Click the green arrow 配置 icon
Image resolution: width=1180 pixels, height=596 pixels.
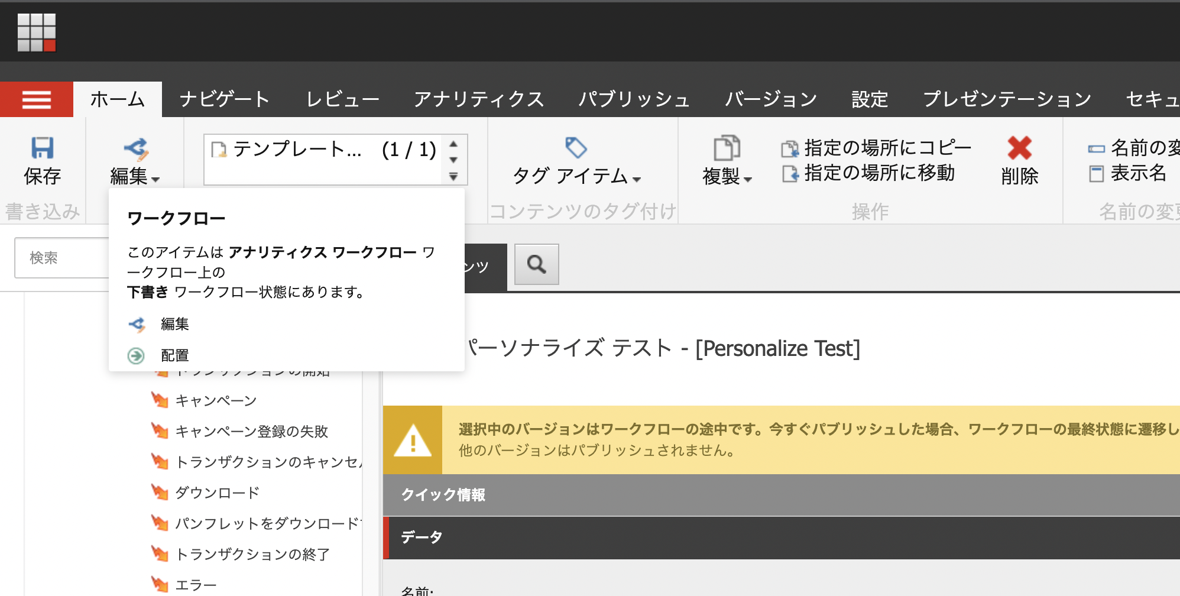coord(136,355)
